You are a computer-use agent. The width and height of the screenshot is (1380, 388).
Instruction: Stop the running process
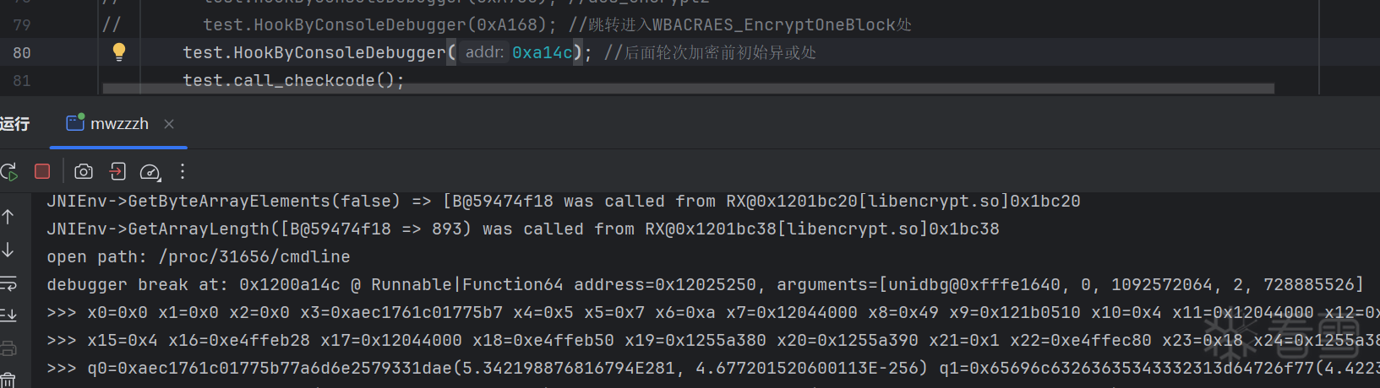(x=42, y=171)
